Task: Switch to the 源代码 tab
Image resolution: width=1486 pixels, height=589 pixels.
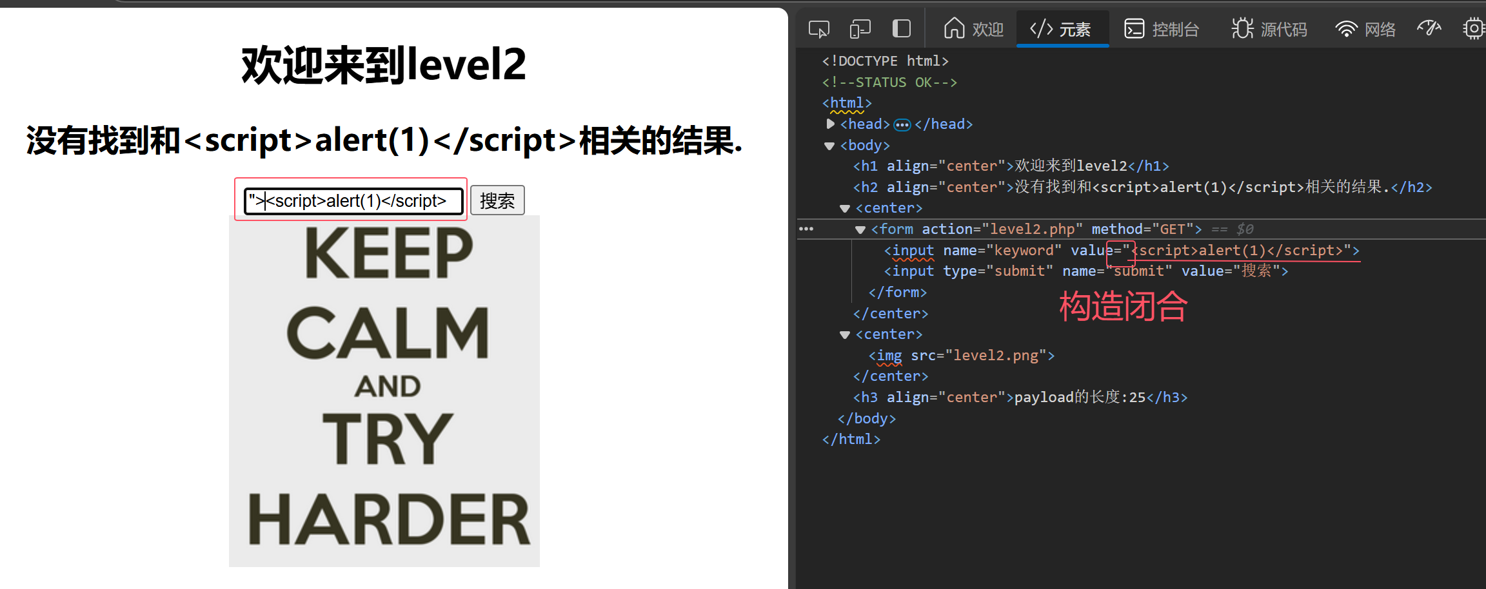Action: pos(1269,29)
